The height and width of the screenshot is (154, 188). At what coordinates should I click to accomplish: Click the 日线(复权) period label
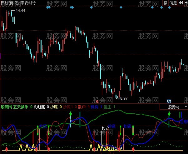[x=9, y=2]
